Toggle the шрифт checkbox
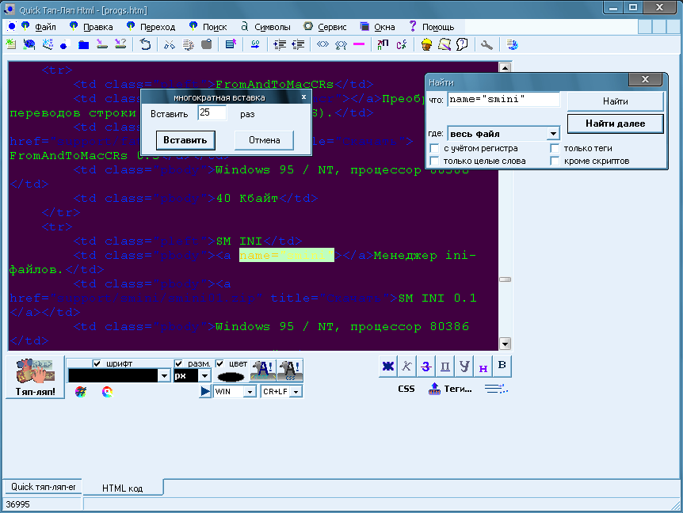The image size is (683, 513). (x=97, y=363)
